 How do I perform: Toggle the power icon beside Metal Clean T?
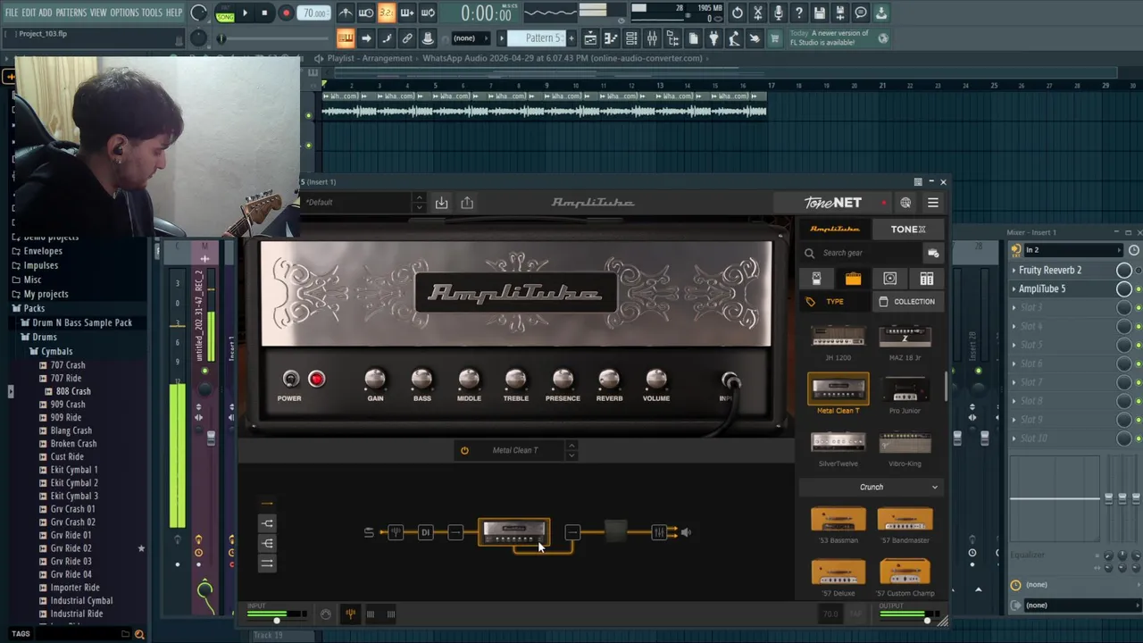[x=464, y=450]
